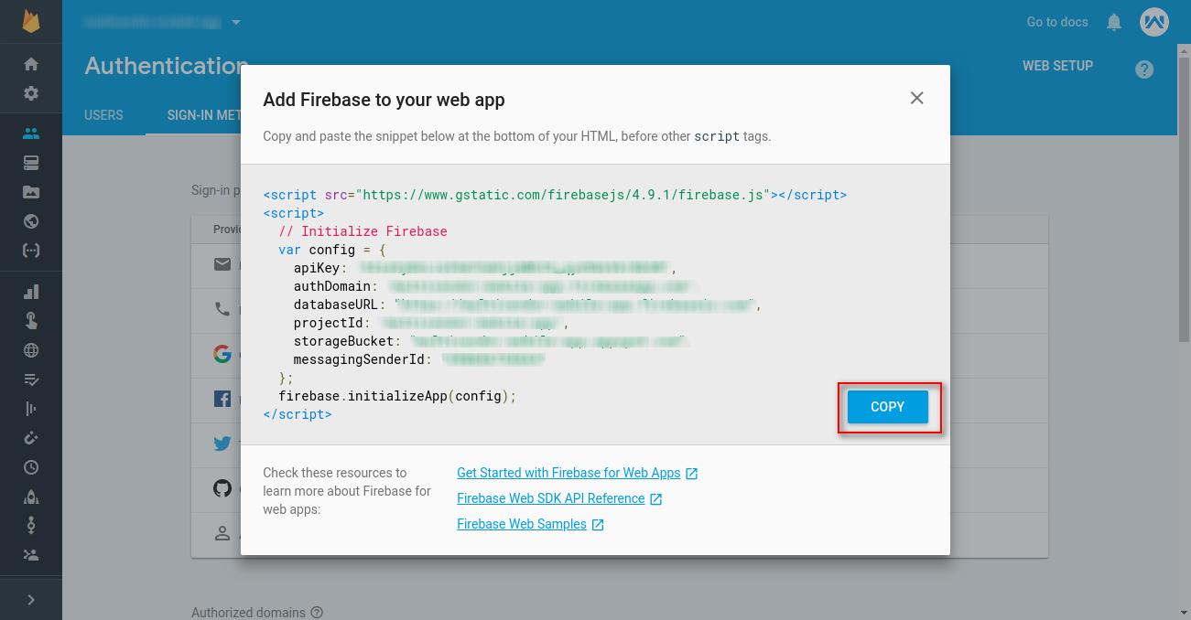Expand the project selector dropdown arrow
This screenshot has height=620, width=1191.
[236, 22]
